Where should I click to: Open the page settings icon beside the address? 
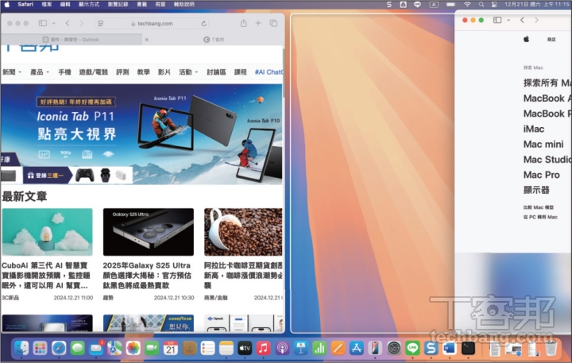(100, 23)
